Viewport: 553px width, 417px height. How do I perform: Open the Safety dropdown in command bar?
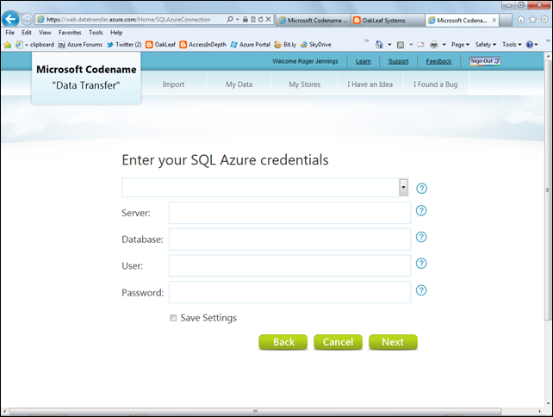486,44
